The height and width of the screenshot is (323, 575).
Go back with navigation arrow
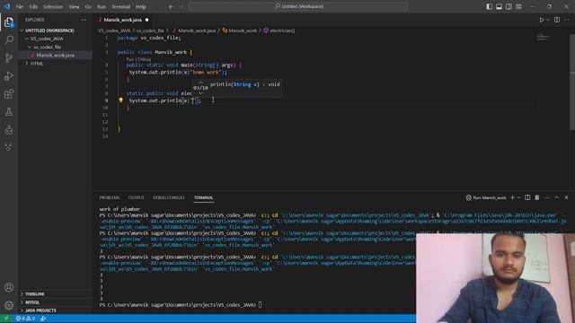[x=171, y=6]
